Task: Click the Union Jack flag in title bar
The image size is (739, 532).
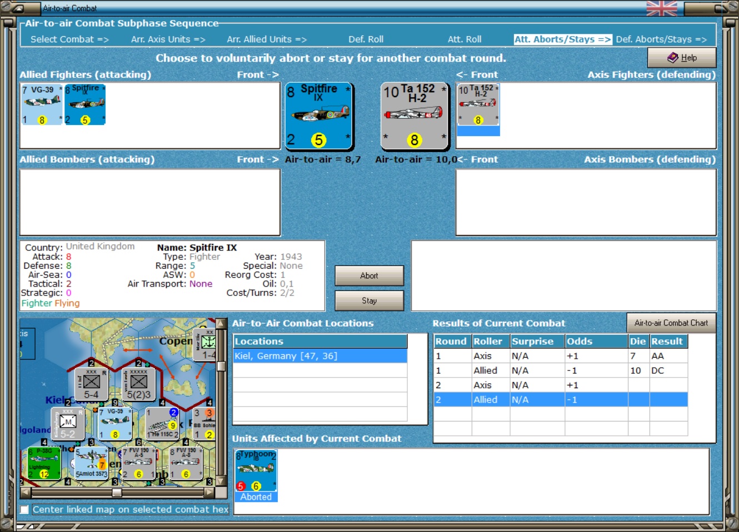Action: pyautogui.click(x=662, y=8)
